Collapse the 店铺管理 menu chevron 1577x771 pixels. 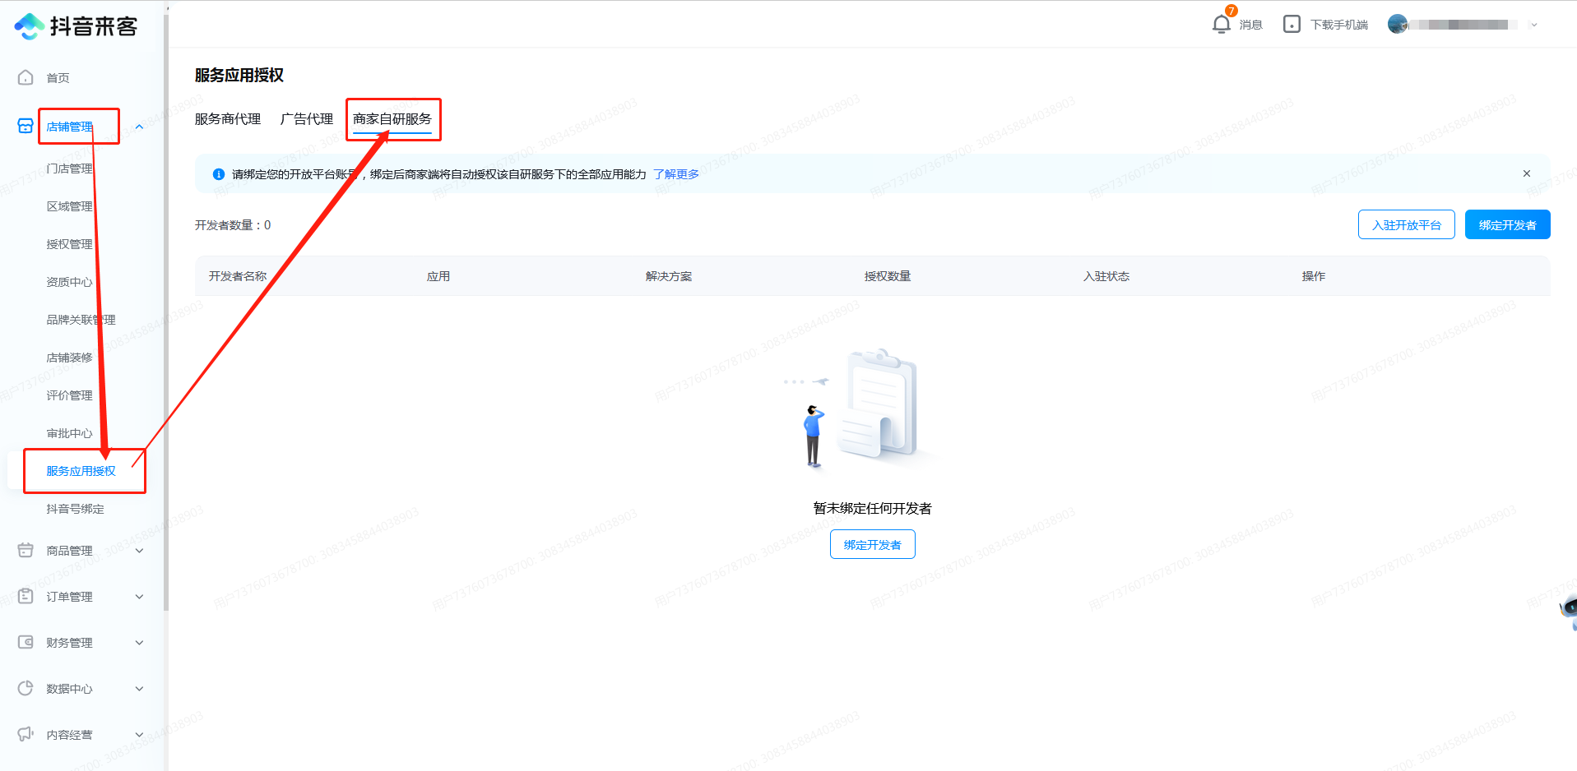coord(139,127)
